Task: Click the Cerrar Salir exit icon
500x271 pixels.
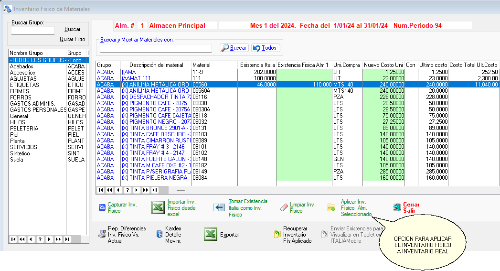Action: pyautogui.click(x=396, y=207)
